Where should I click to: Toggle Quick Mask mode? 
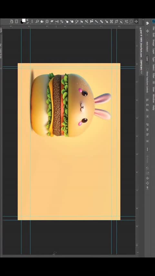click(16, 21)
